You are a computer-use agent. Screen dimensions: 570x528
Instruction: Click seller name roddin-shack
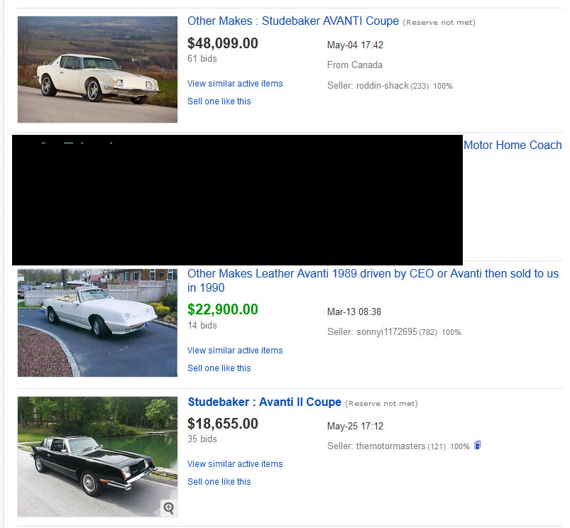383,86
